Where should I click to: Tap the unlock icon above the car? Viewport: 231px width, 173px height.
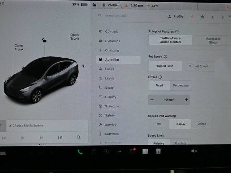(x=44, y=40)
